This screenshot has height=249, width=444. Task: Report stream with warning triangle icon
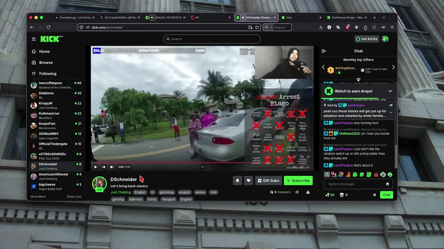pos(308,192)
